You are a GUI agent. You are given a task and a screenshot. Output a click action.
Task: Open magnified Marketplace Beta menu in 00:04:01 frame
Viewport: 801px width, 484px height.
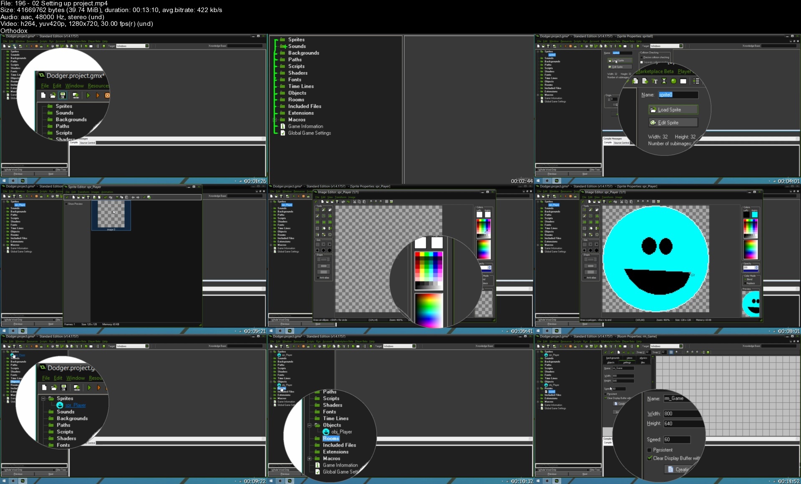point(654,72)
